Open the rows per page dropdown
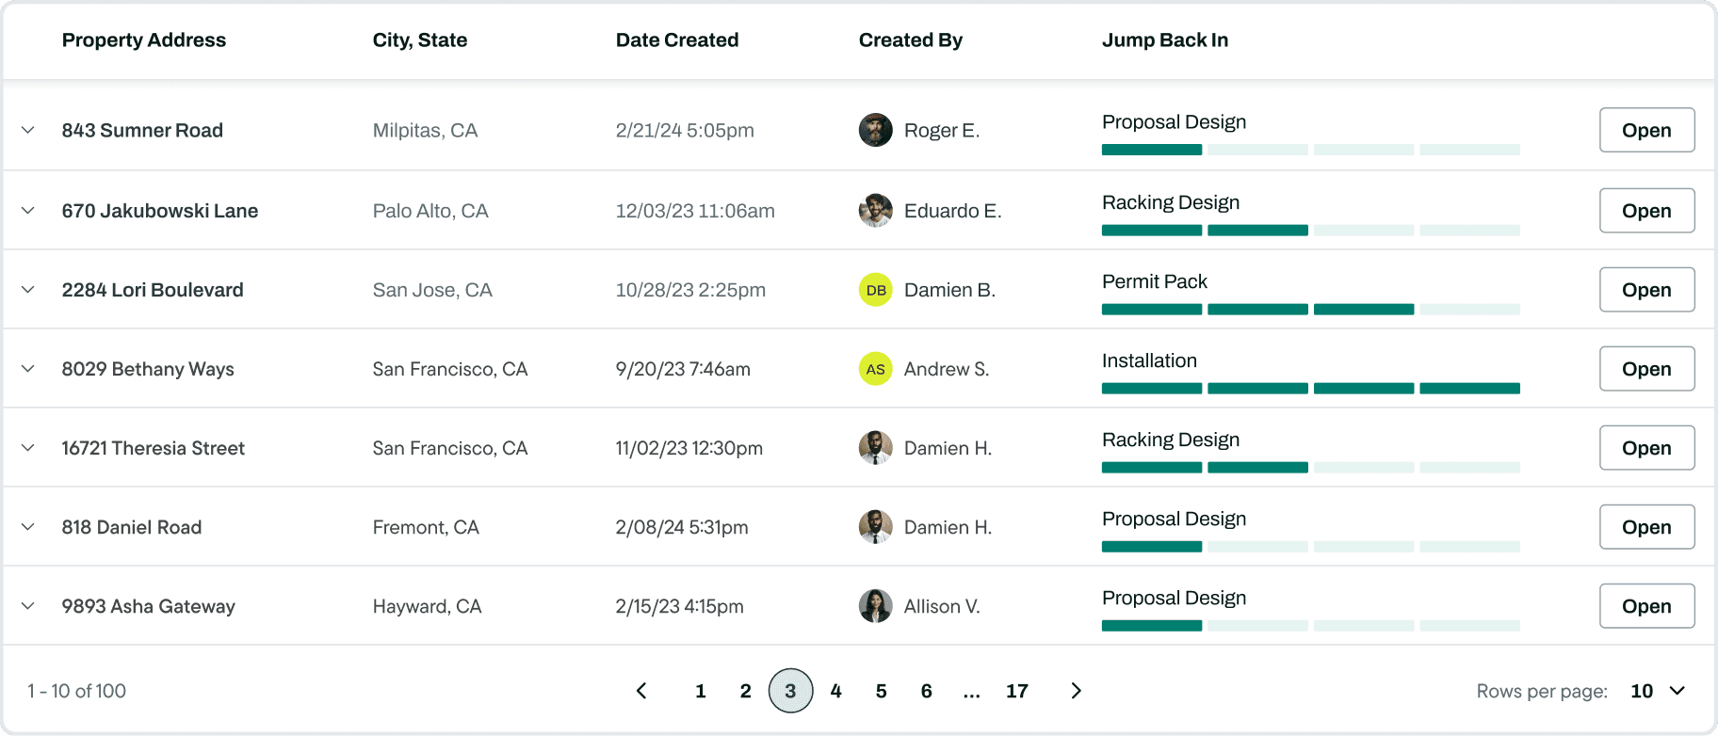Viewport: 1718px width, 736px height. 1658,691
